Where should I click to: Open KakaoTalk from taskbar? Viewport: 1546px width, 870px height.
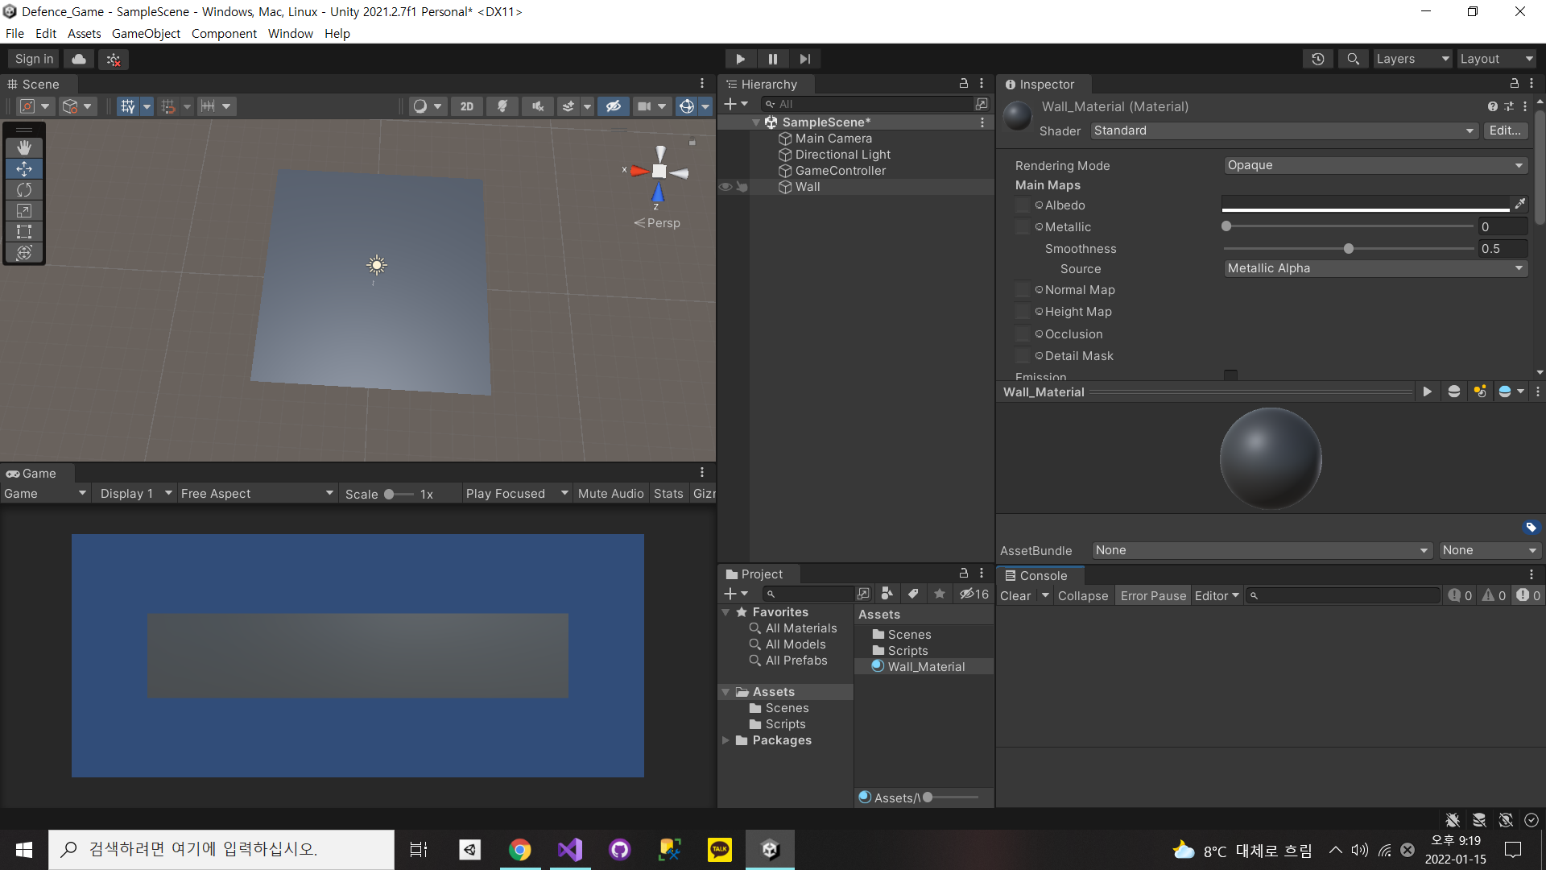720,850
